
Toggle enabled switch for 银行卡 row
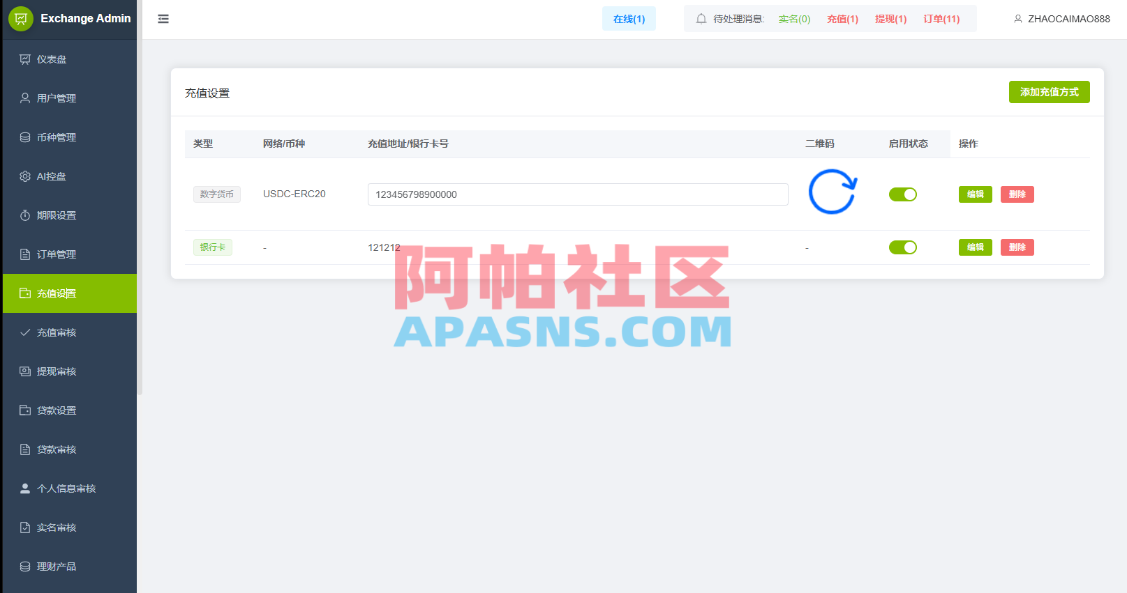point(903,247)
